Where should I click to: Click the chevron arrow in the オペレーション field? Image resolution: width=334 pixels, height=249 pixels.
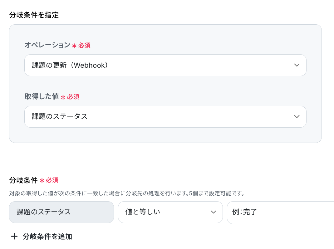coord(297,65)
